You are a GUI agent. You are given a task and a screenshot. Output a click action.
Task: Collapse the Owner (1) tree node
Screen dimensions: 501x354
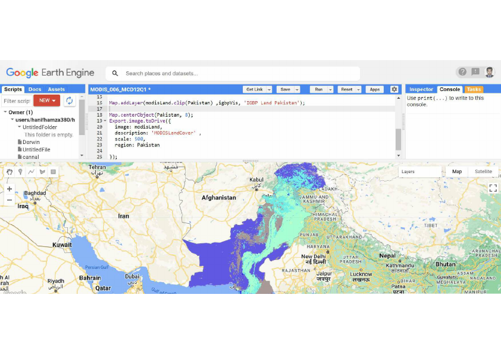click(5, 112)
